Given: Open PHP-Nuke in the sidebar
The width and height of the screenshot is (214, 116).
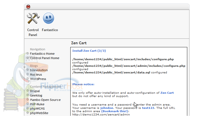Looking at the screenshot, I should tap(37, 104).
